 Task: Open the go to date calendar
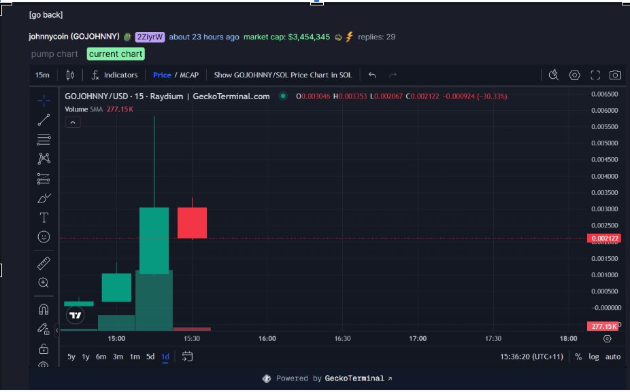(187, 356)
